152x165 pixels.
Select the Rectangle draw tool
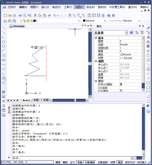4,46
